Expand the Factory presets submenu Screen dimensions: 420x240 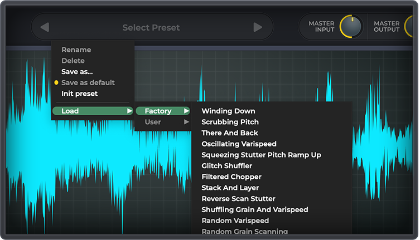pos(162,111)
